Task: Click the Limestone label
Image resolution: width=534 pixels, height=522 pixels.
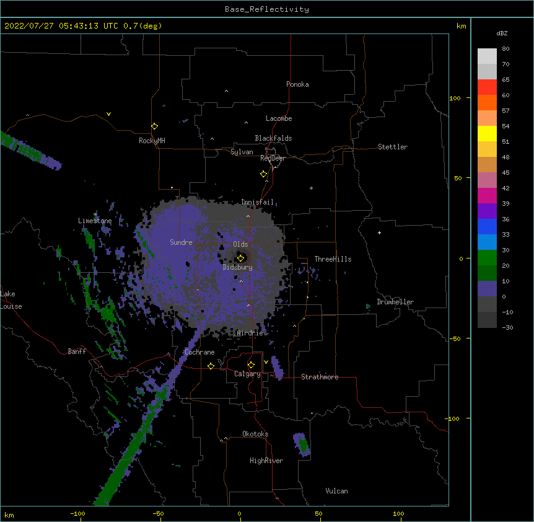Action: click(x=95, y=221)
